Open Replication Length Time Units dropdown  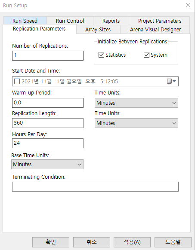[x=136, y=123]
